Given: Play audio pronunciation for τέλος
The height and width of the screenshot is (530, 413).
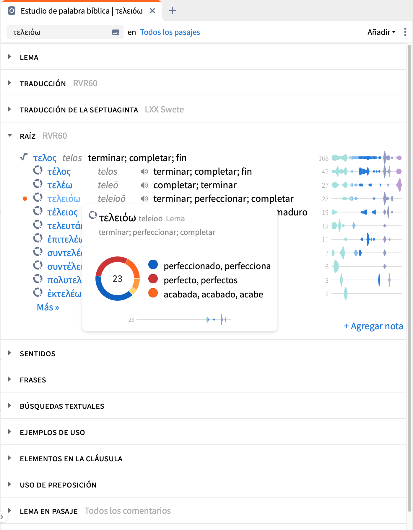Looking at the screenshot, I should (144, 171).
